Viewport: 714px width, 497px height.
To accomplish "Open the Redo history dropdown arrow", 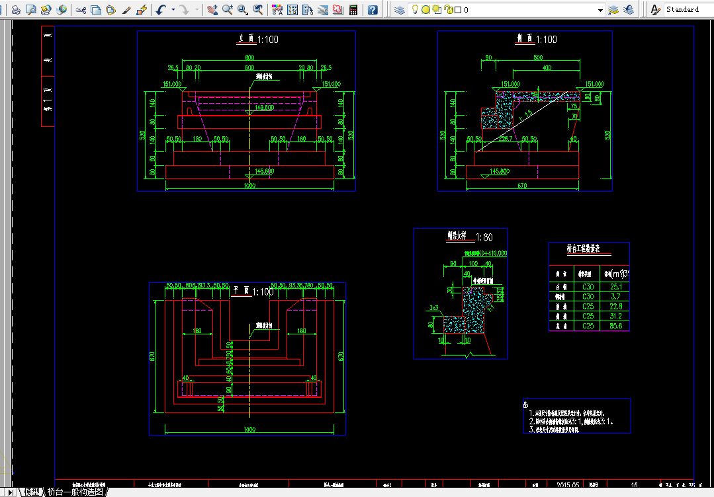I will 197,9.
